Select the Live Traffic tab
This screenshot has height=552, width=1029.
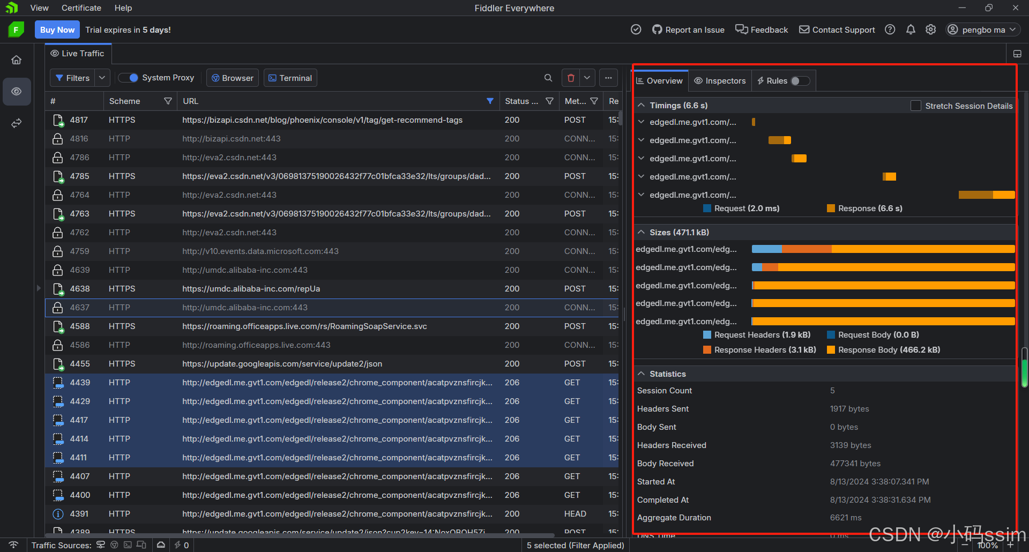pyautogui.click(x=78, y=54)
